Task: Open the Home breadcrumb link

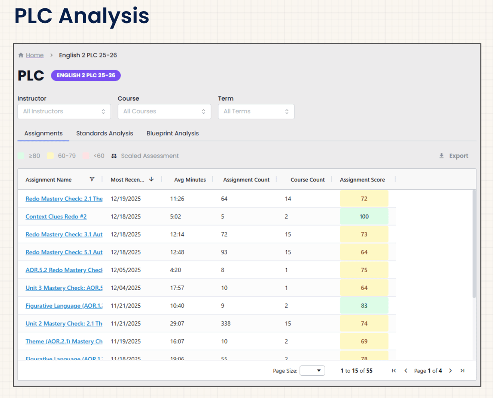Action: tap(35, 55)
